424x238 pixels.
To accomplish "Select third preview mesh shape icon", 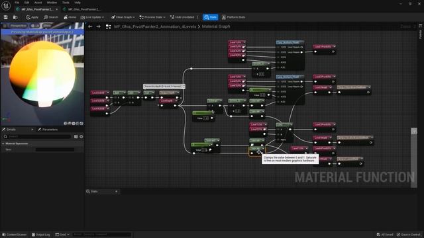I will point(74,124).
